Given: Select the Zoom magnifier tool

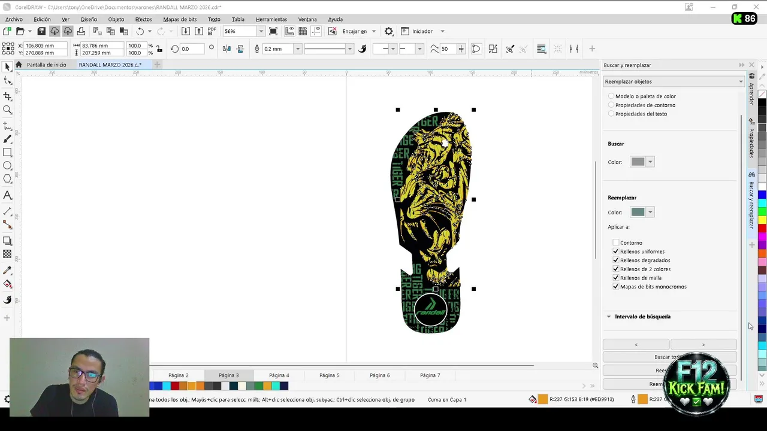Looking at the screenshot, I should 7,110.
